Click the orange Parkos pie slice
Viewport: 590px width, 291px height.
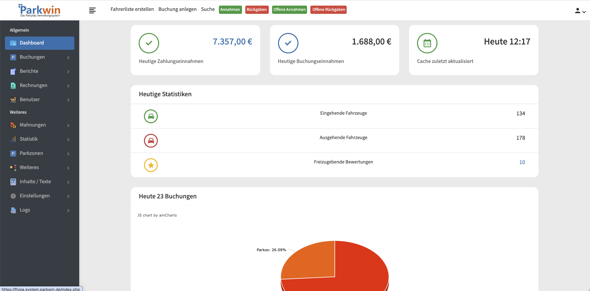[x=312, y=262]
